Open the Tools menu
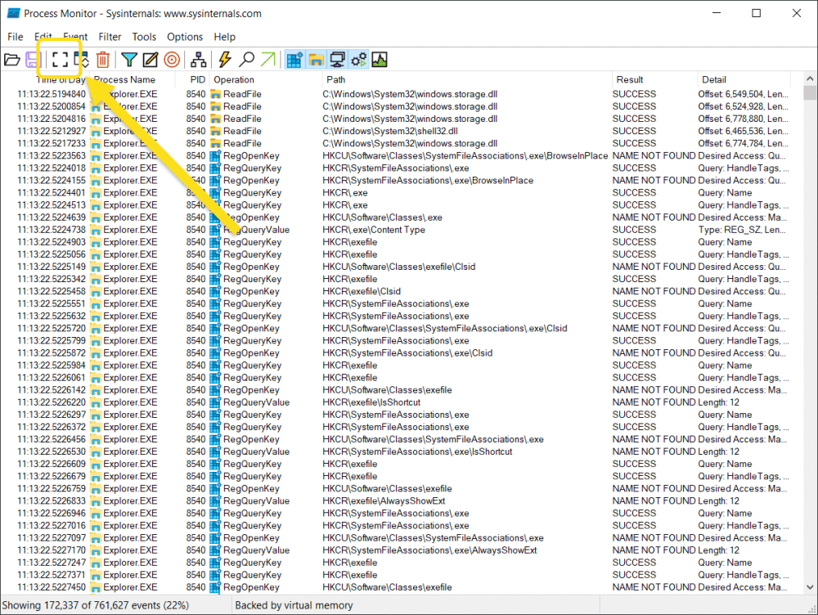Image resolution: width=818 pixels, height=615 pixels. point(144,37)
